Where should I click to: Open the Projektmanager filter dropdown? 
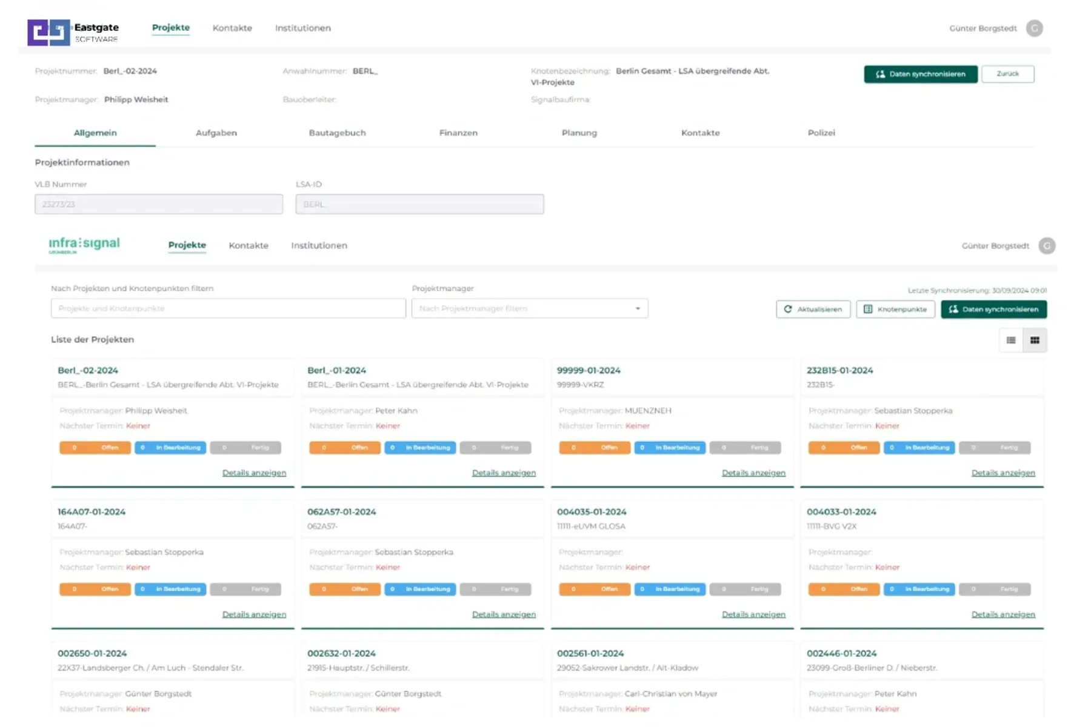(x=530, y=308)
